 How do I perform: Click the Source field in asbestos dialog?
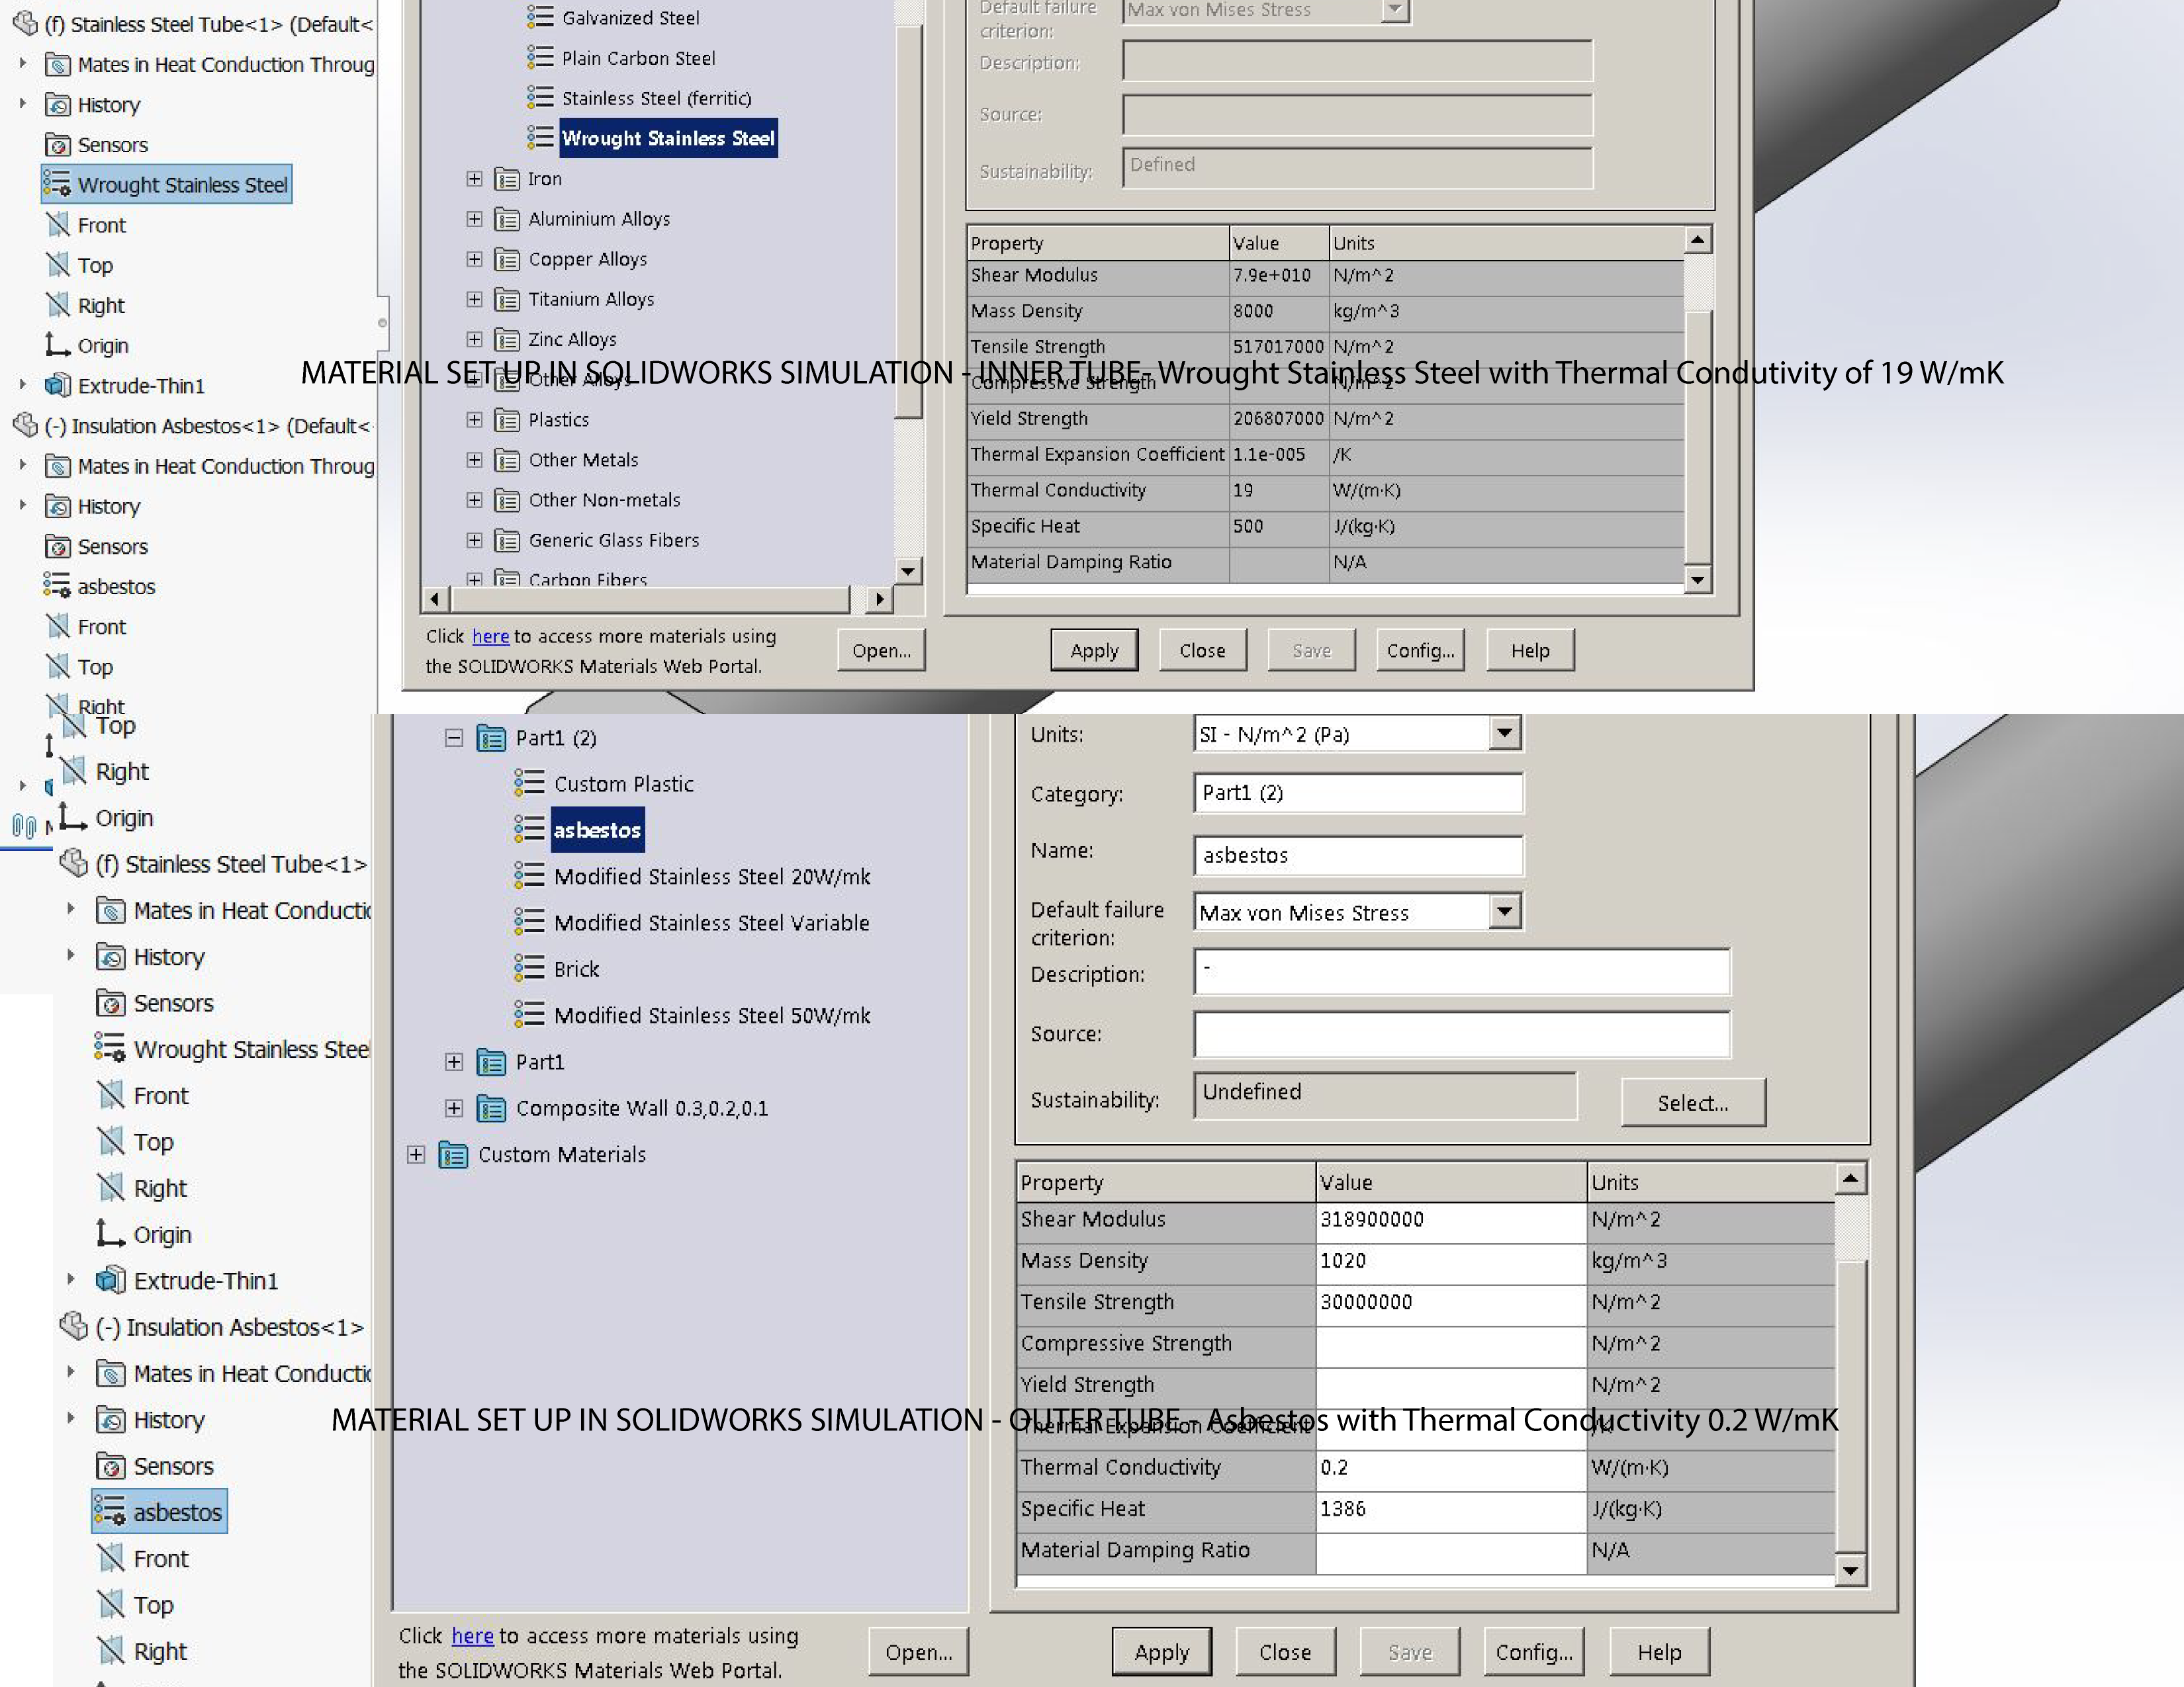[x=1461, y=1033]
